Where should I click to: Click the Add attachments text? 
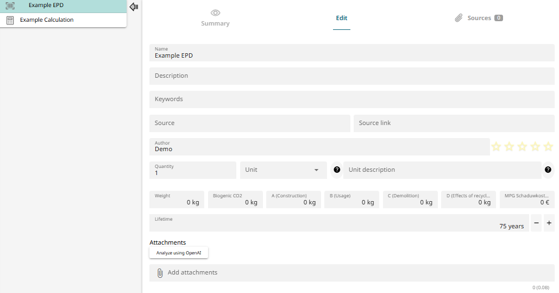click(x=192, y=273)
